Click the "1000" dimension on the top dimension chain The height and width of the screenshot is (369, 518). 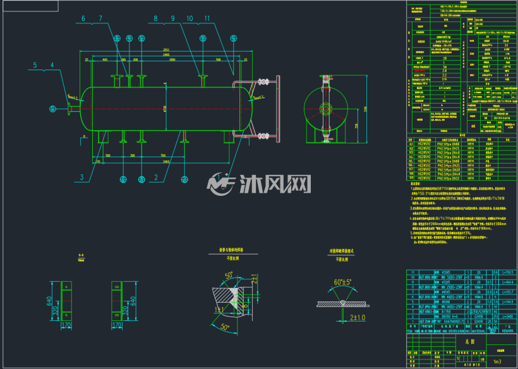172,59
